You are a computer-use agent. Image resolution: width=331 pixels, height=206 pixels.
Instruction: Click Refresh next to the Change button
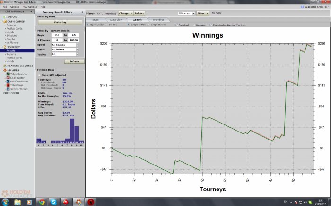click(x=139, y=13)
